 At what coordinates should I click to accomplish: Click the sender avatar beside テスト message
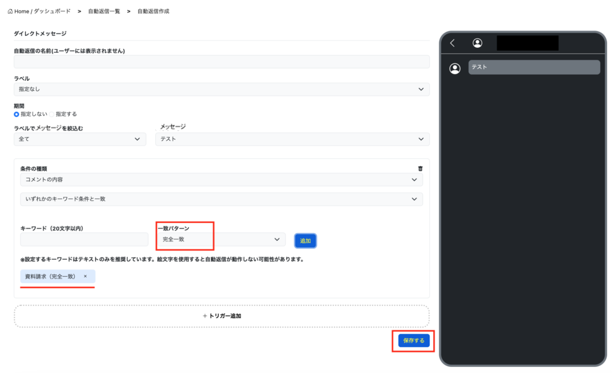tap(455, 68)
